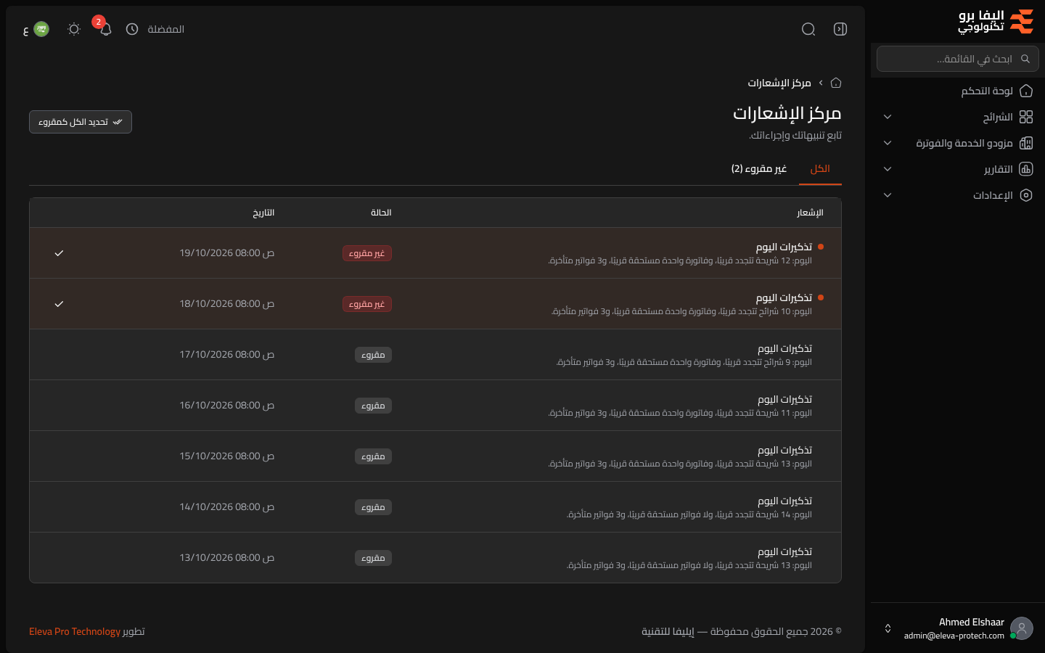Expand the الشرائح sidebar menu chevron

(x=888, y=117)
